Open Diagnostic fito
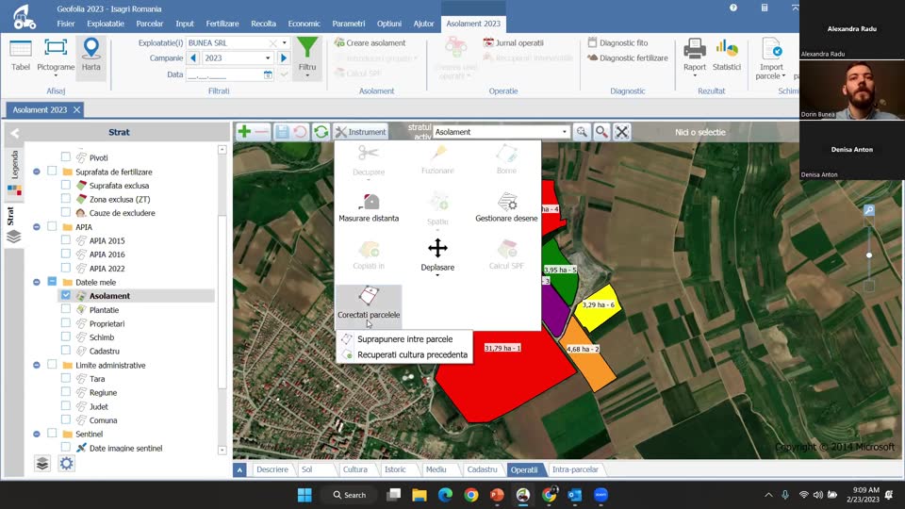 (617, 42)
